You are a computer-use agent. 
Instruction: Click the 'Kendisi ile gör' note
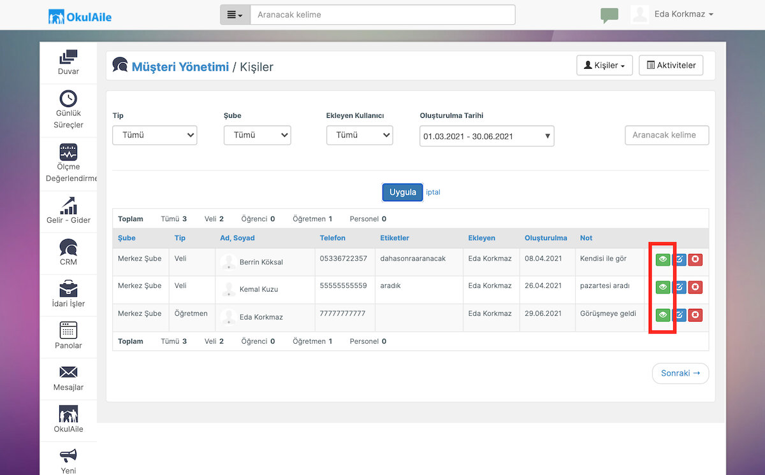(x=603, y=259)
